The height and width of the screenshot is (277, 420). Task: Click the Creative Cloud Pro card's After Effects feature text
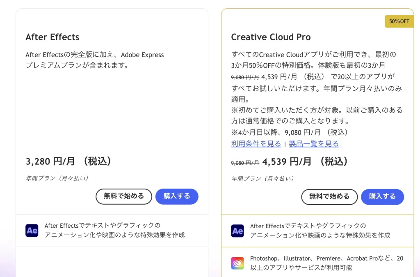pos(320,231)
